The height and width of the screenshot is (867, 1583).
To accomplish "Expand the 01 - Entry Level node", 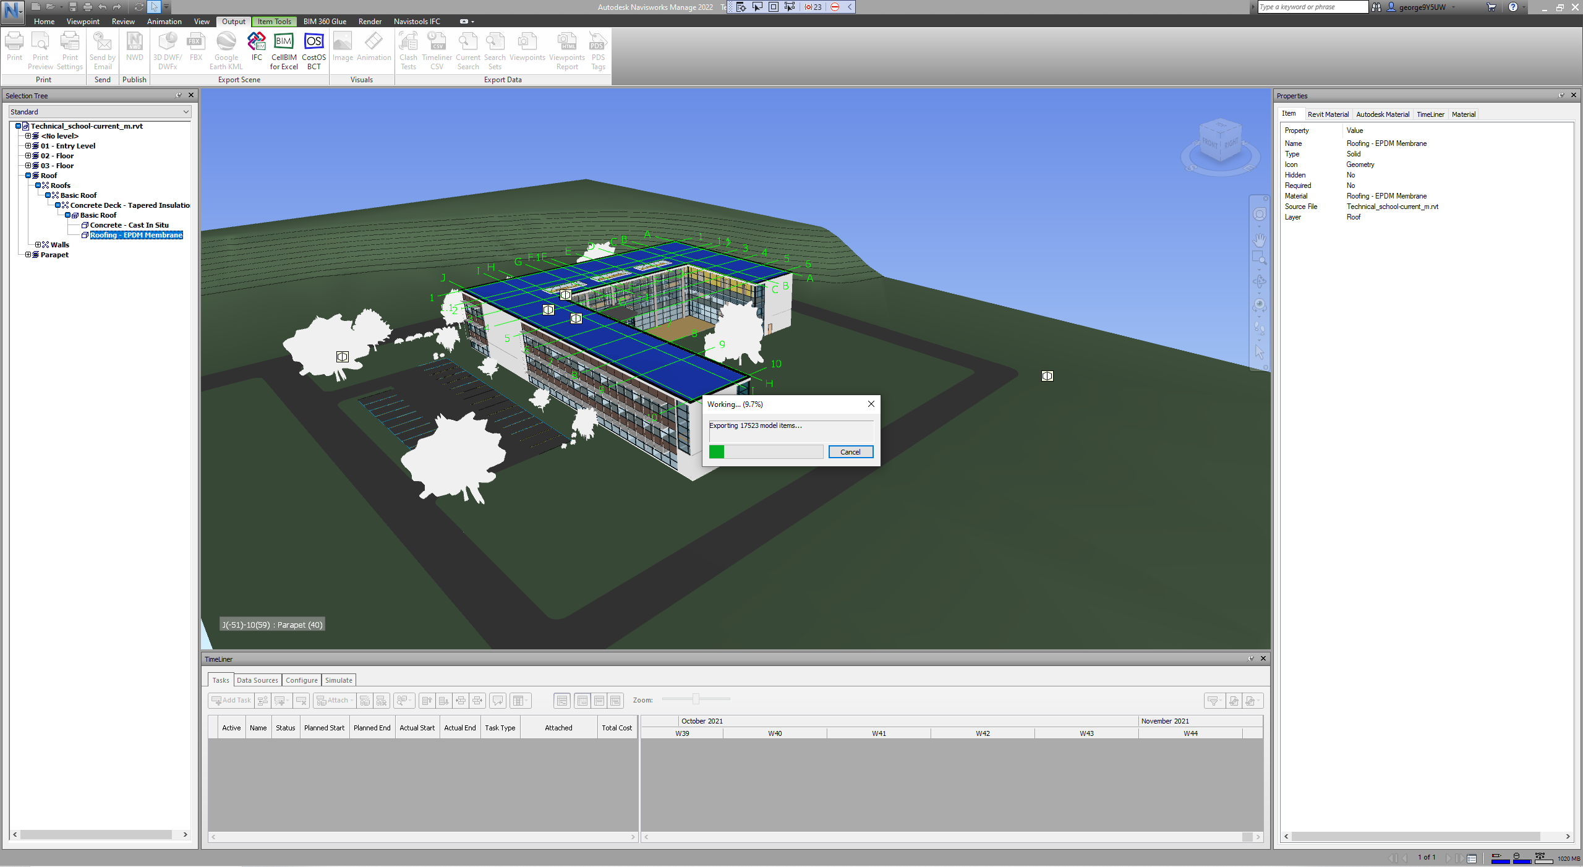I will coord(28,146).
